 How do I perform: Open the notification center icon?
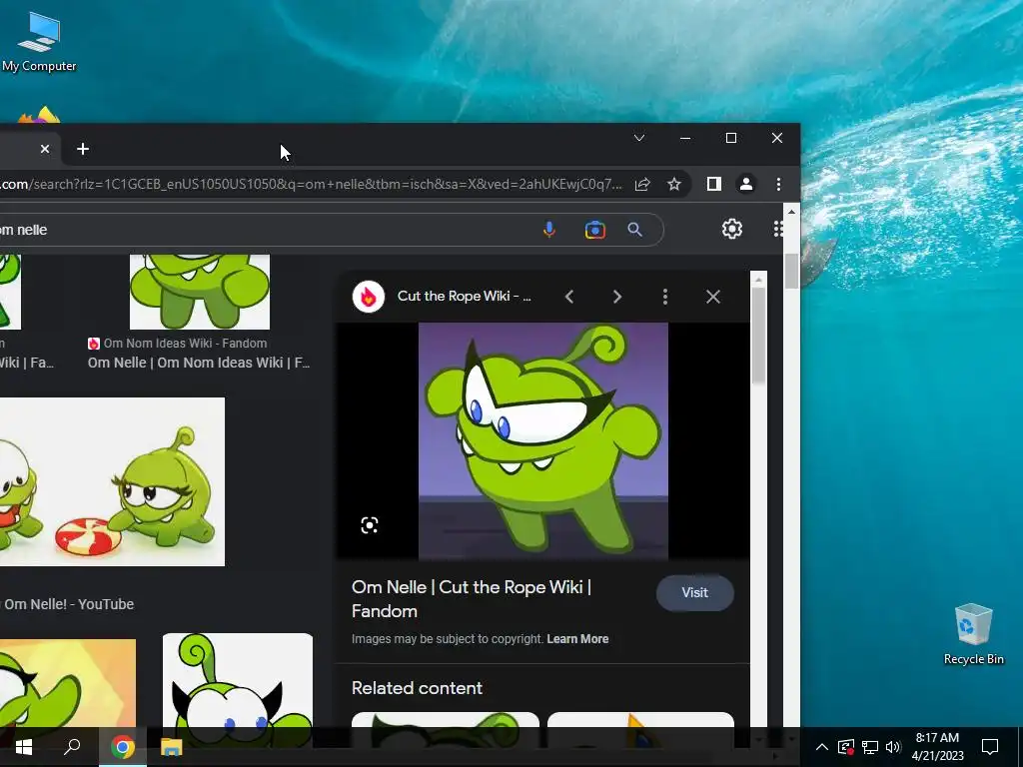(x=990, y=747)
